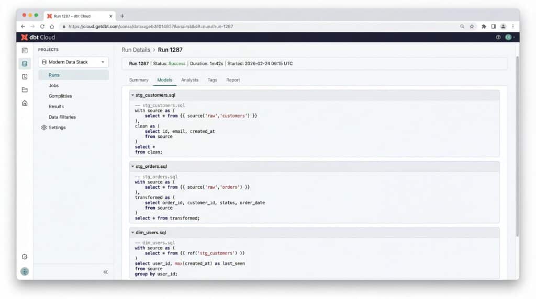Screen dimensions: 536x299
Task: Click the page vertical scrollbar
Action: click(517, 147)
